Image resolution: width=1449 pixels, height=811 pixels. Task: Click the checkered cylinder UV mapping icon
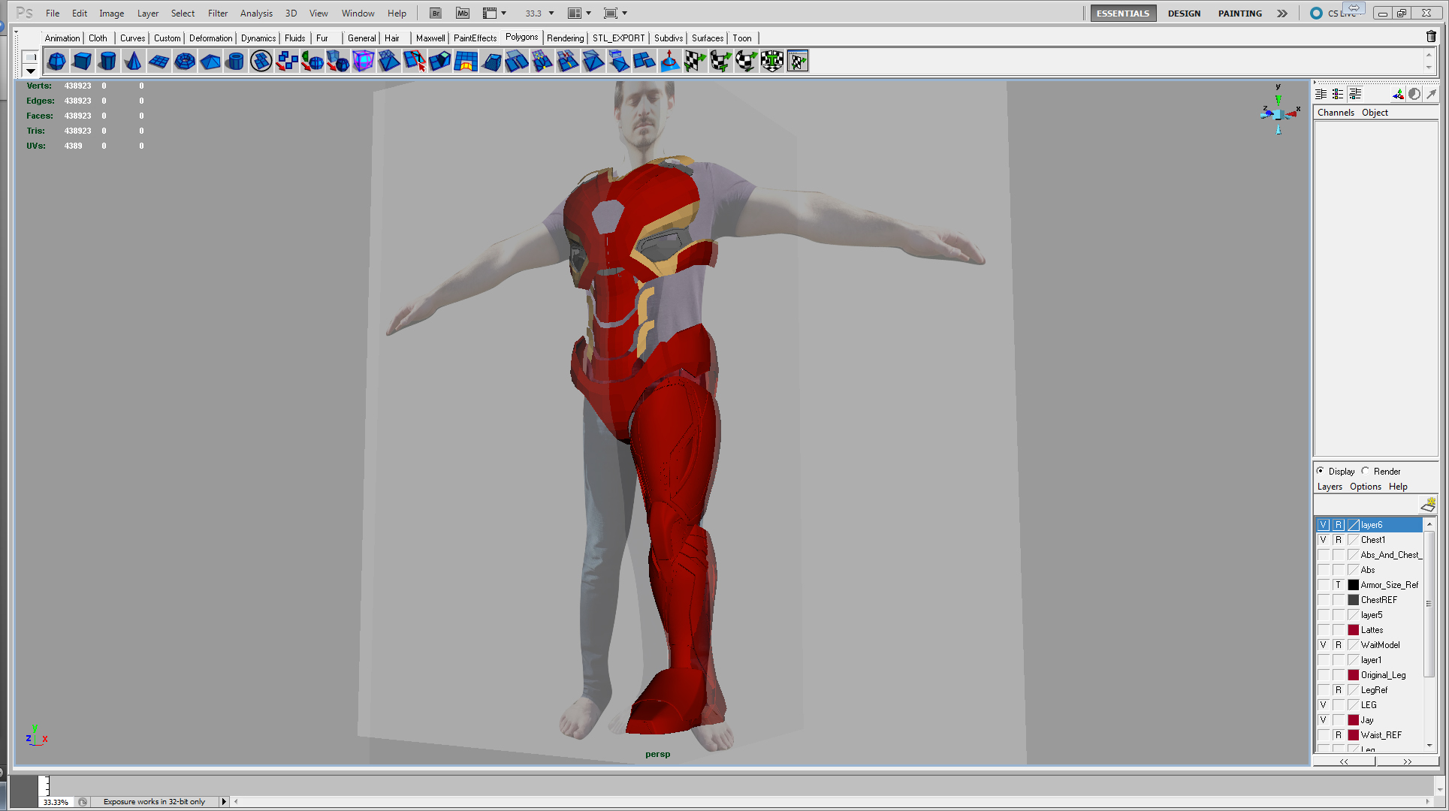[x=720, y=62]
